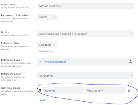Open the expression tester flask icon

point(131,62)
